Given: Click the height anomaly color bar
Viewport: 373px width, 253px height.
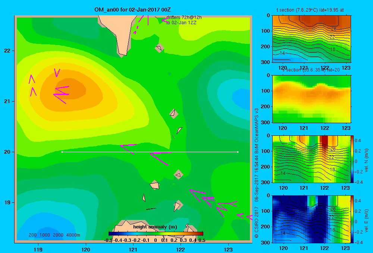Looking at the screenshot, I should pos(156,234).
